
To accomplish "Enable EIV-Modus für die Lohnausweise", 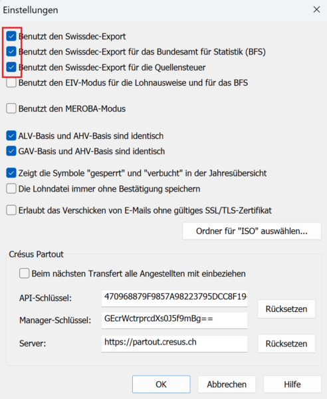I will pos(11,82).
